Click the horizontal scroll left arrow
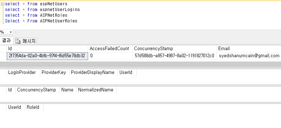 16,32
